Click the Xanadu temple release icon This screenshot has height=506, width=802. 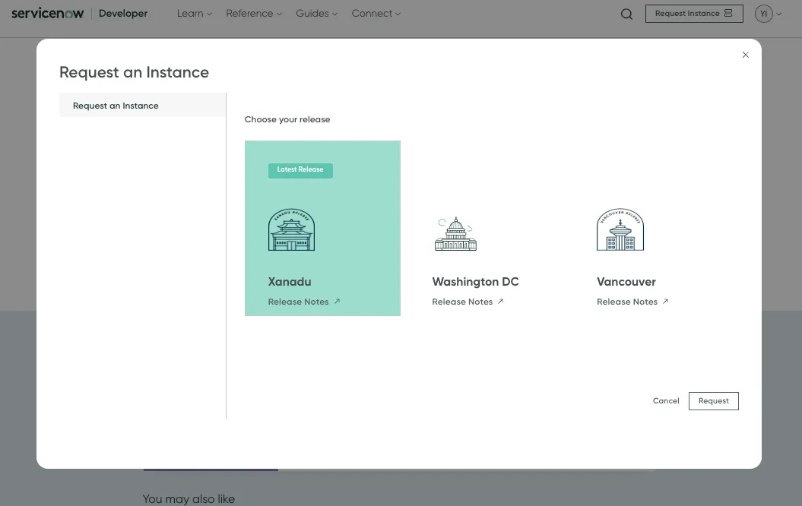[292, 229]
